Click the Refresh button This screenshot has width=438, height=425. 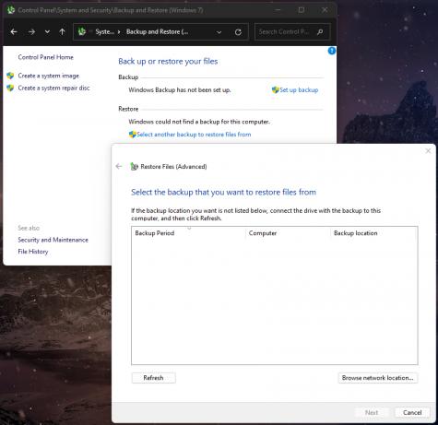(x=153, y=378)
